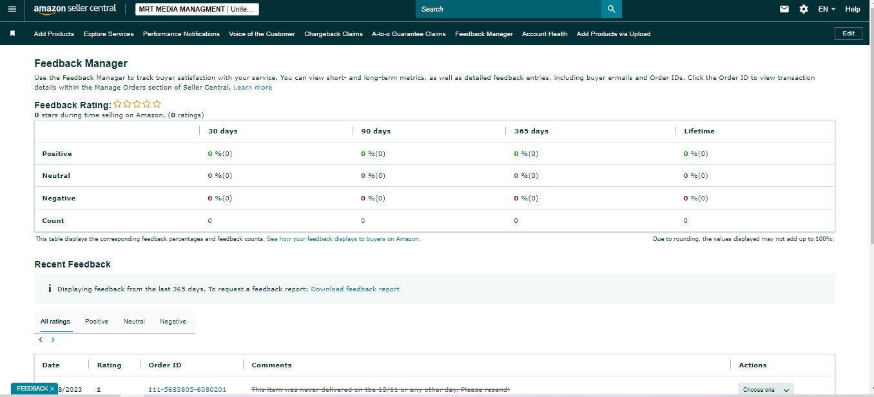Click the Neutral row label
The image size is (874, 397).
click(x=56, y=175)
